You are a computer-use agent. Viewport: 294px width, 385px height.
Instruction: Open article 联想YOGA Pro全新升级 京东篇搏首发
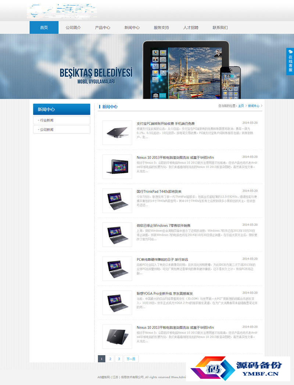pyautogui.click(x=165, y=293)
